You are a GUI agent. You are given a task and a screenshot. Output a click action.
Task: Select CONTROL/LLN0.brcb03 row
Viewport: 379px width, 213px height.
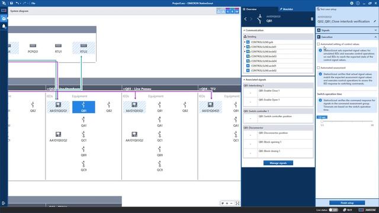coord(278,56)
